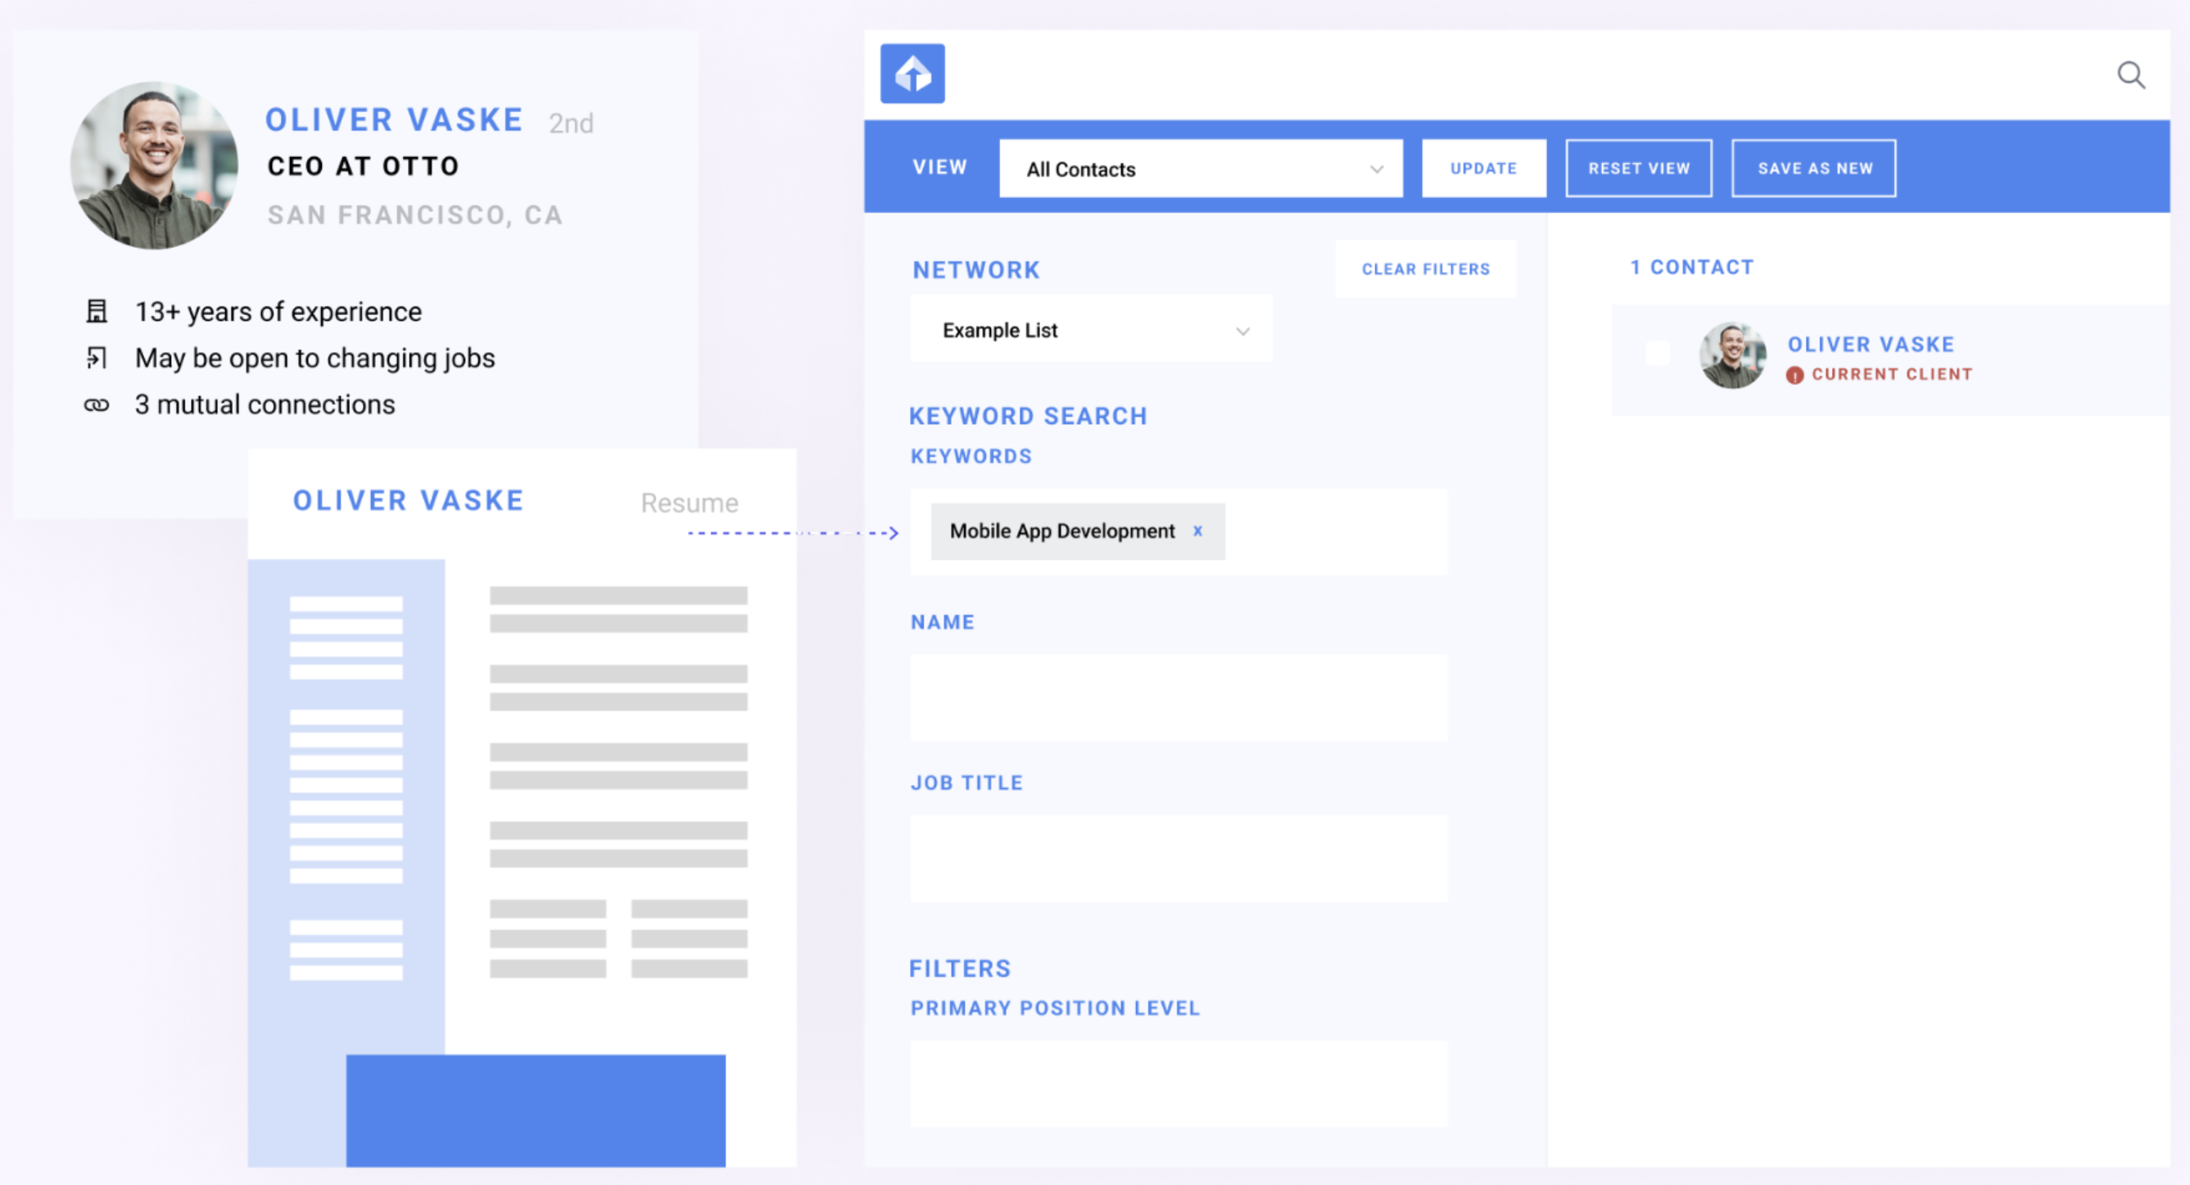Remove the Mobile App Development keyword tag

tap(1197, 531)
